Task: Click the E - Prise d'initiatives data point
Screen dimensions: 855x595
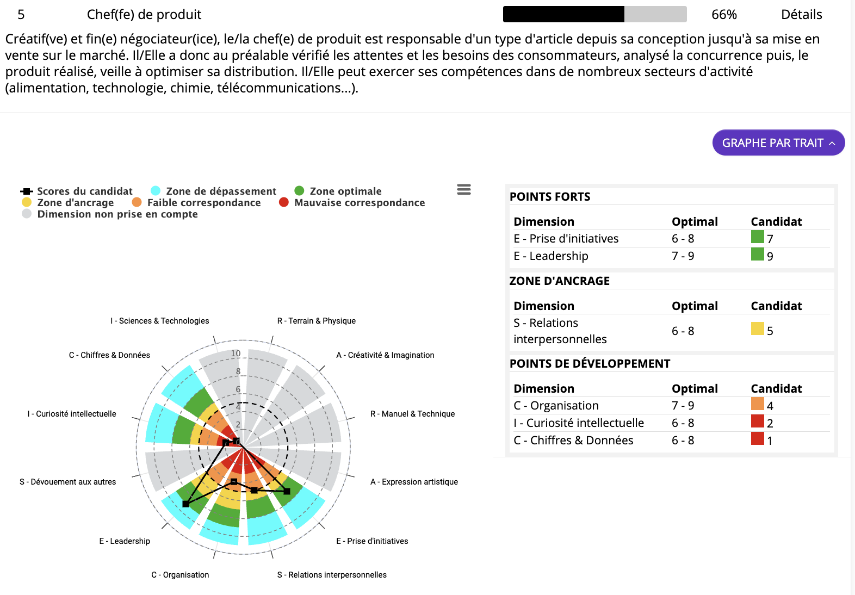Action: [287, 491]
